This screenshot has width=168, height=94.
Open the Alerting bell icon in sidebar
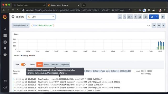click(x=5, y=48)
